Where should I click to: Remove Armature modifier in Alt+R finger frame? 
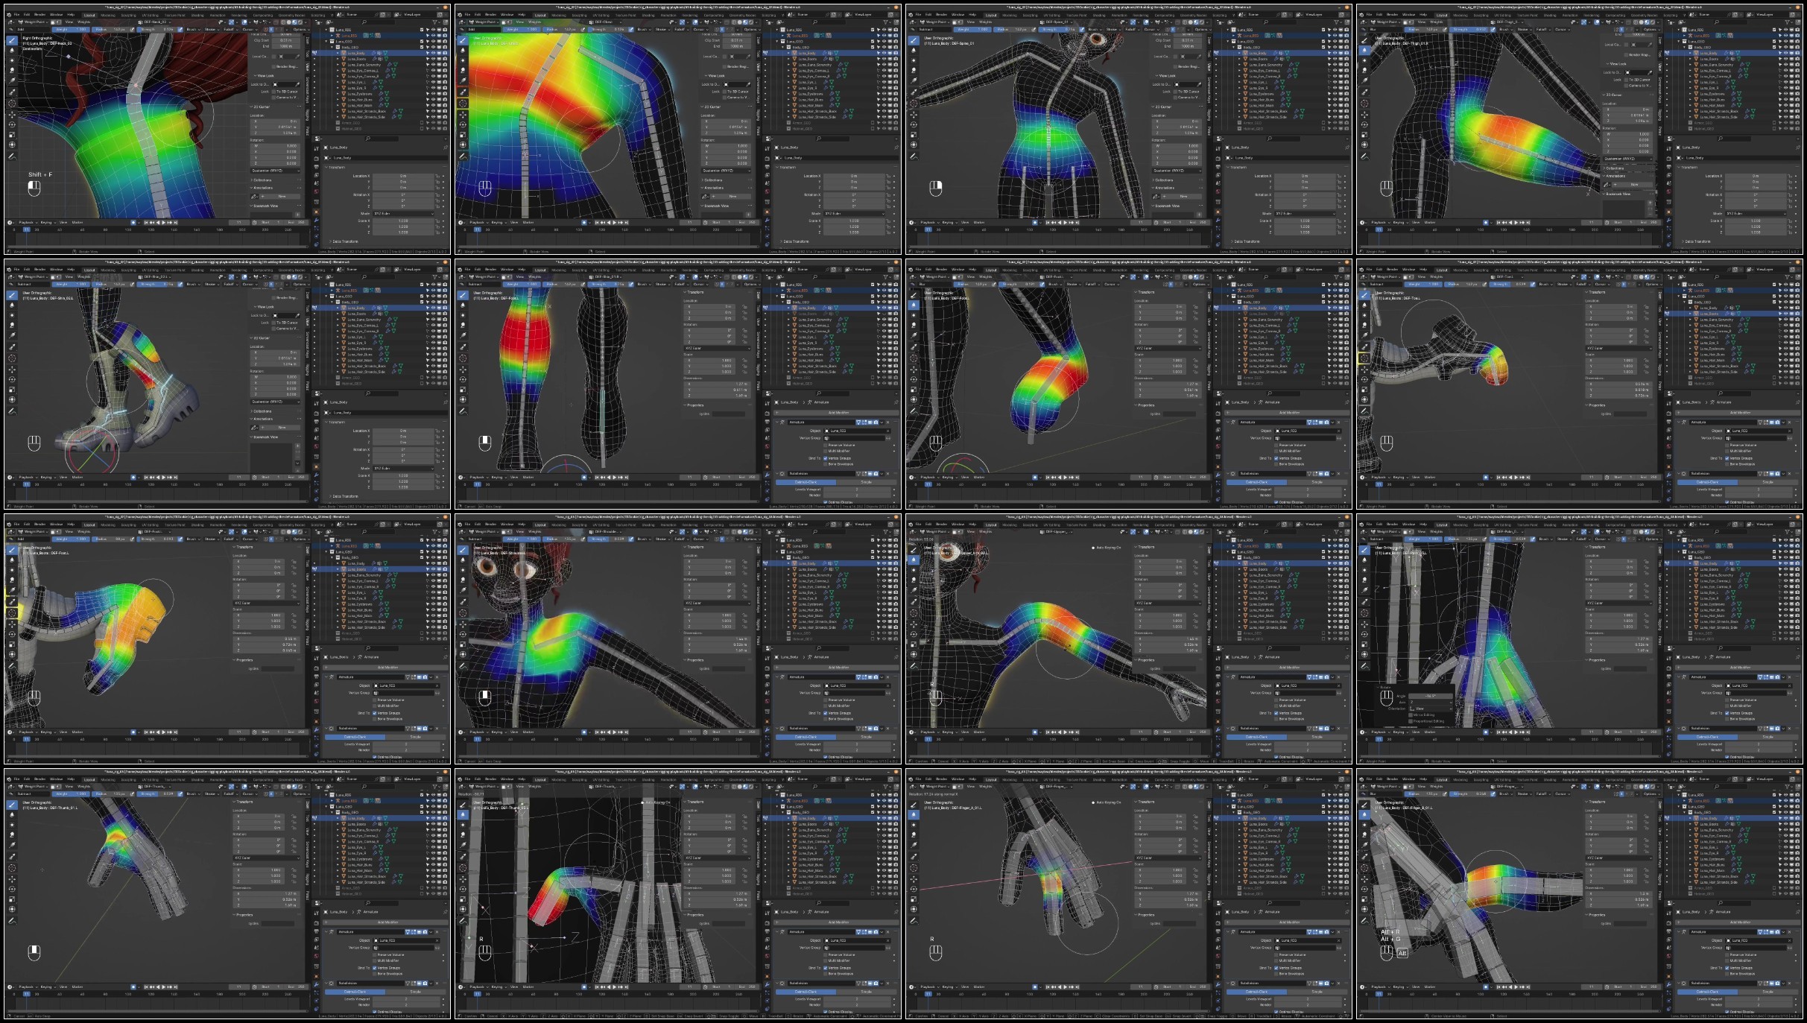click(x=1790, y=932)
